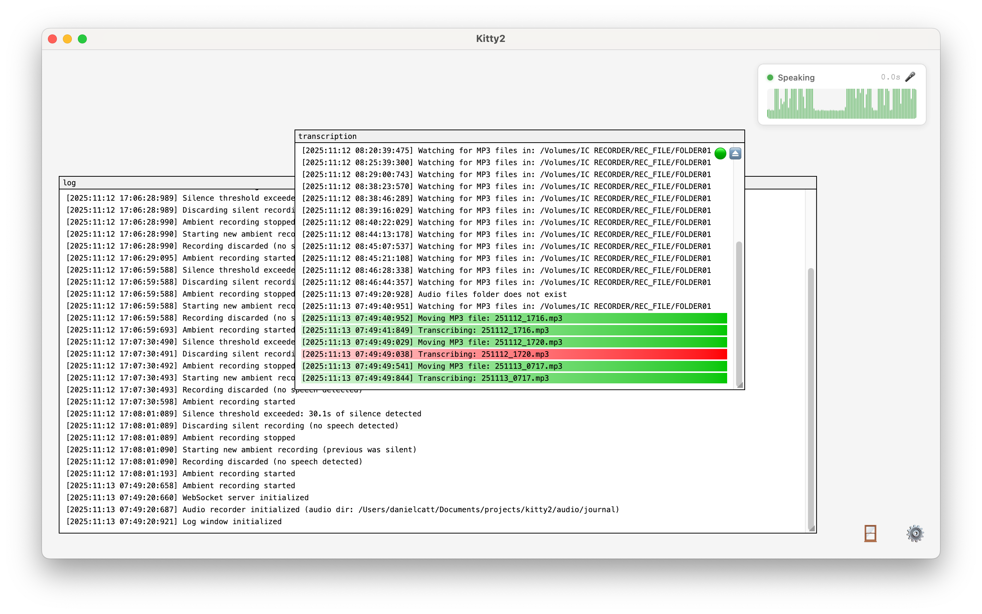Open the window icon at bottom right

tap(870, 533)
